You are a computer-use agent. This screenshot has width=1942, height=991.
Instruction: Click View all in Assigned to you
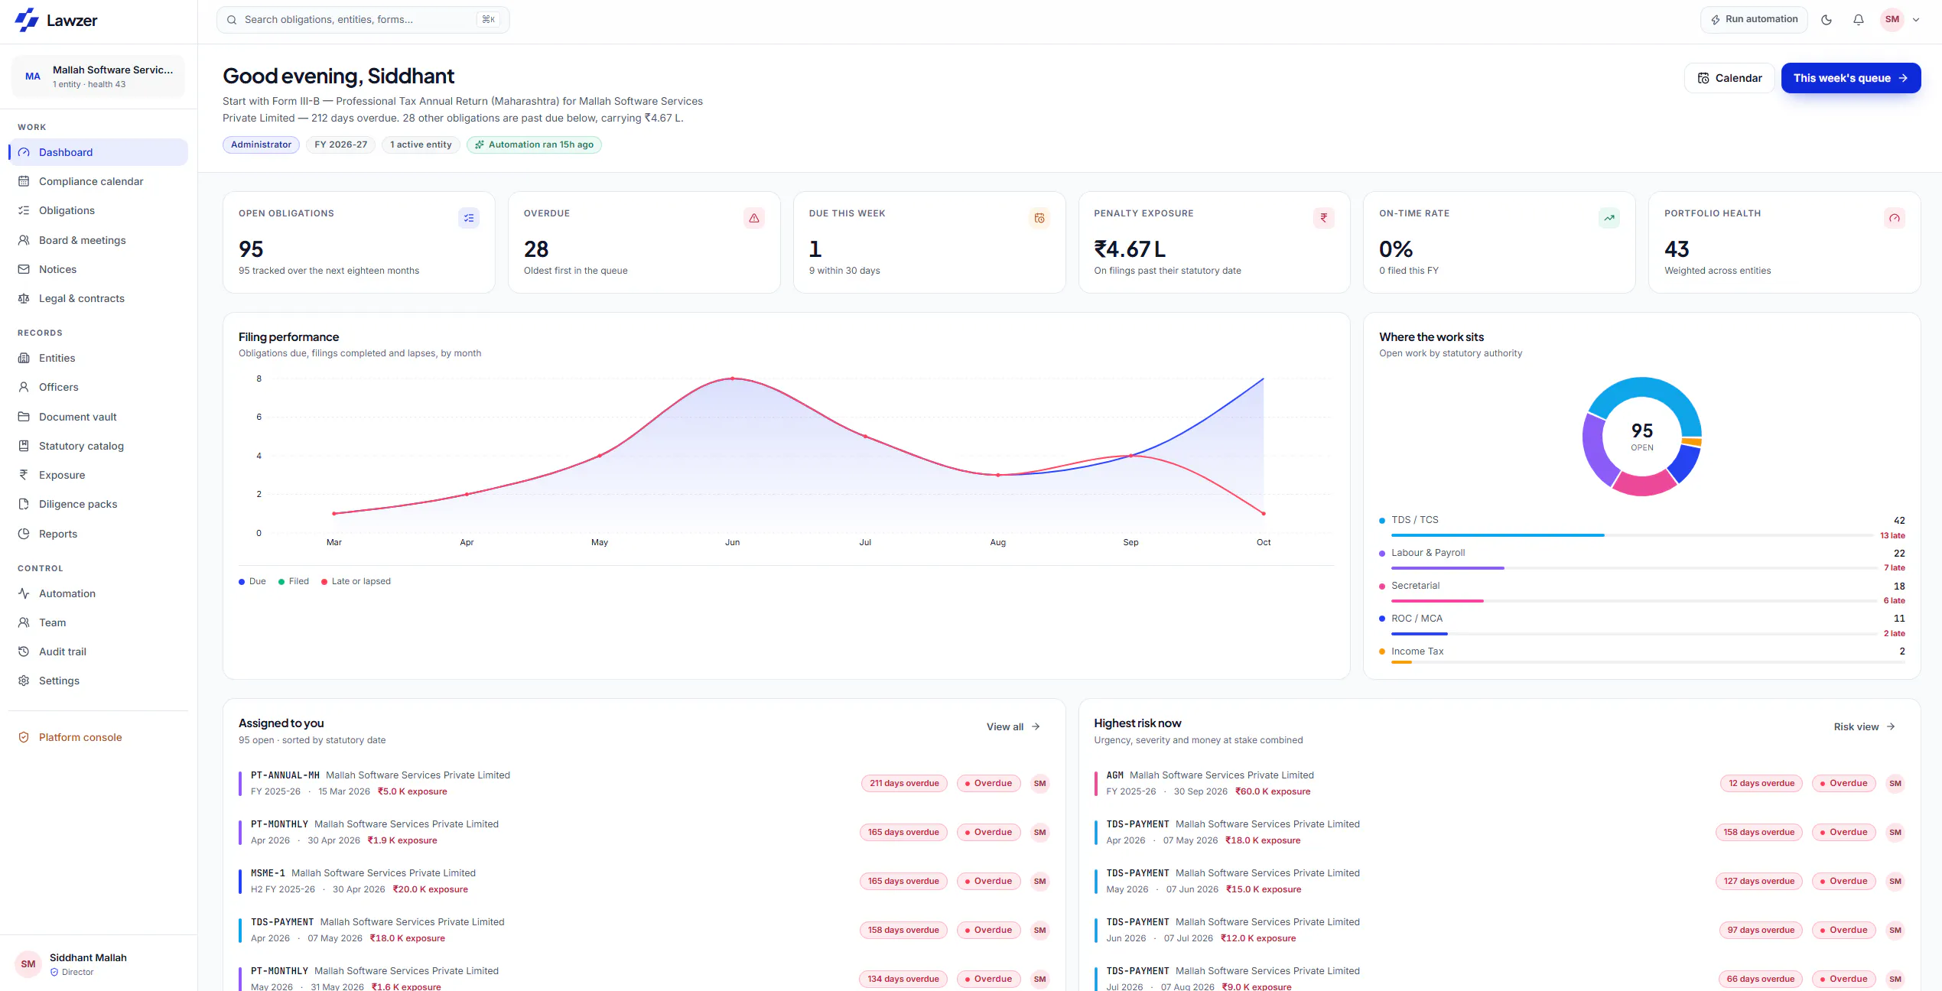click(1013, 726)
